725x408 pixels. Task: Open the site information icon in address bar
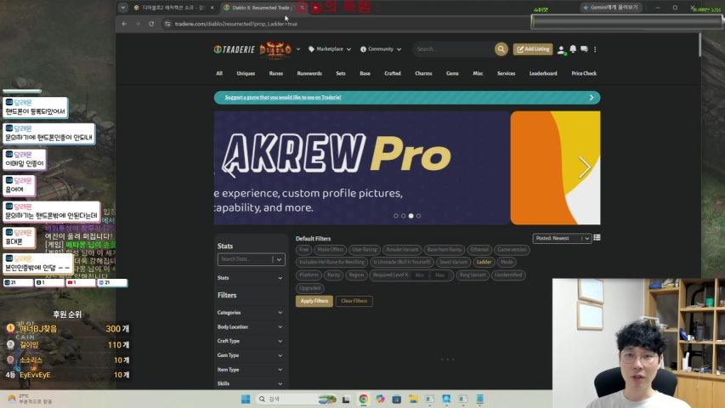[167, 24]
